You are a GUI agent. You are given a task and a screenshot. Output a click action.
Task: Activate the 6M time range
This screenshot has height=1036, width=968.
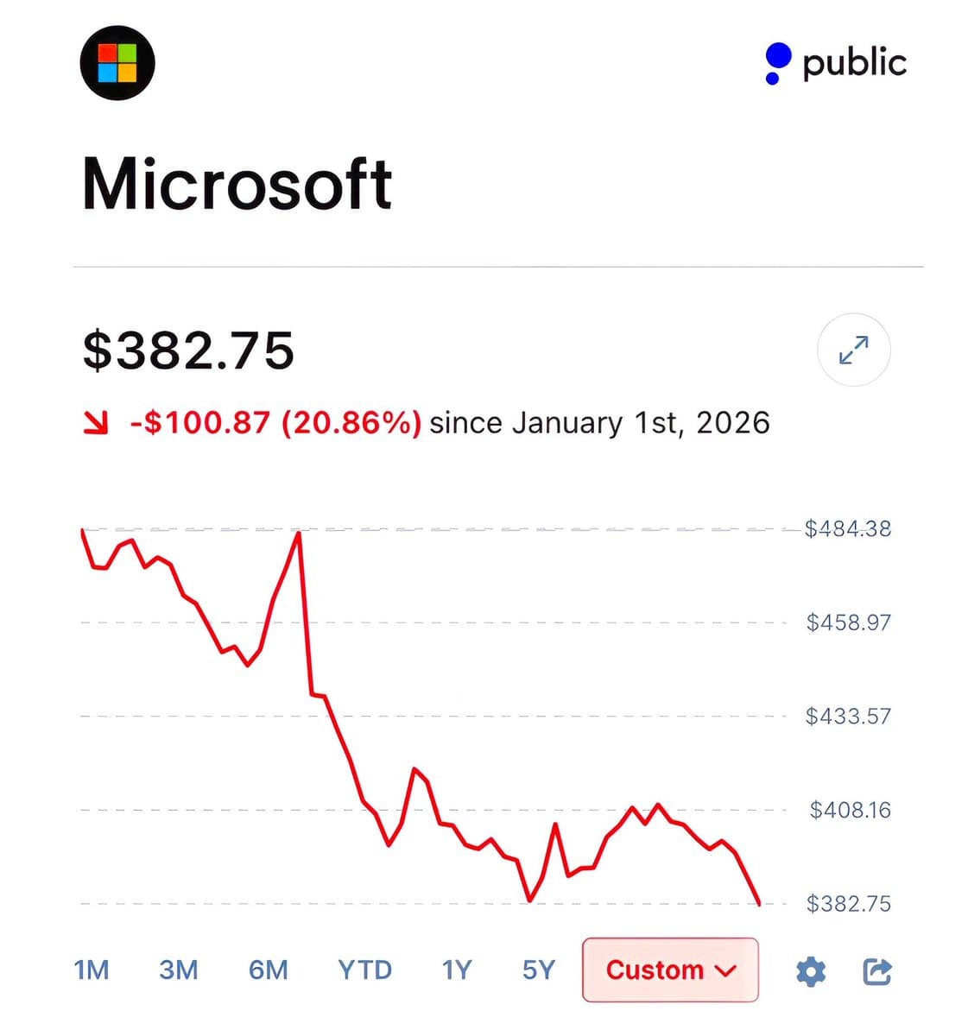coord(268,970)
